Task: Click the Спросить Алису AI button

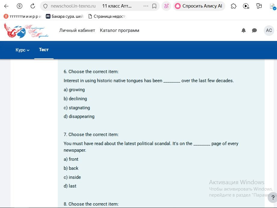Action: click(199, 6)
